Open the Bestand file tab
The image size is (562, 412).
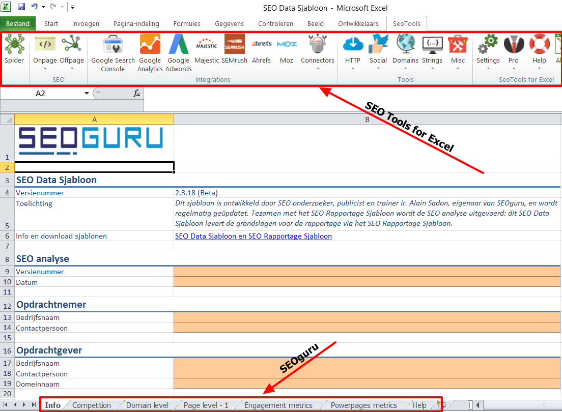click(x=18, y=23)
